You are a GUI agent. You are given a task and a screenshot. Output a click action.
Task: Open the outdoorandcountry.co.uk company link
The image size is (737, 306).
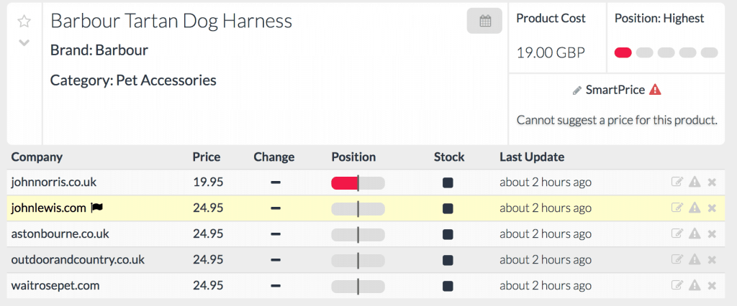point(78,260)
